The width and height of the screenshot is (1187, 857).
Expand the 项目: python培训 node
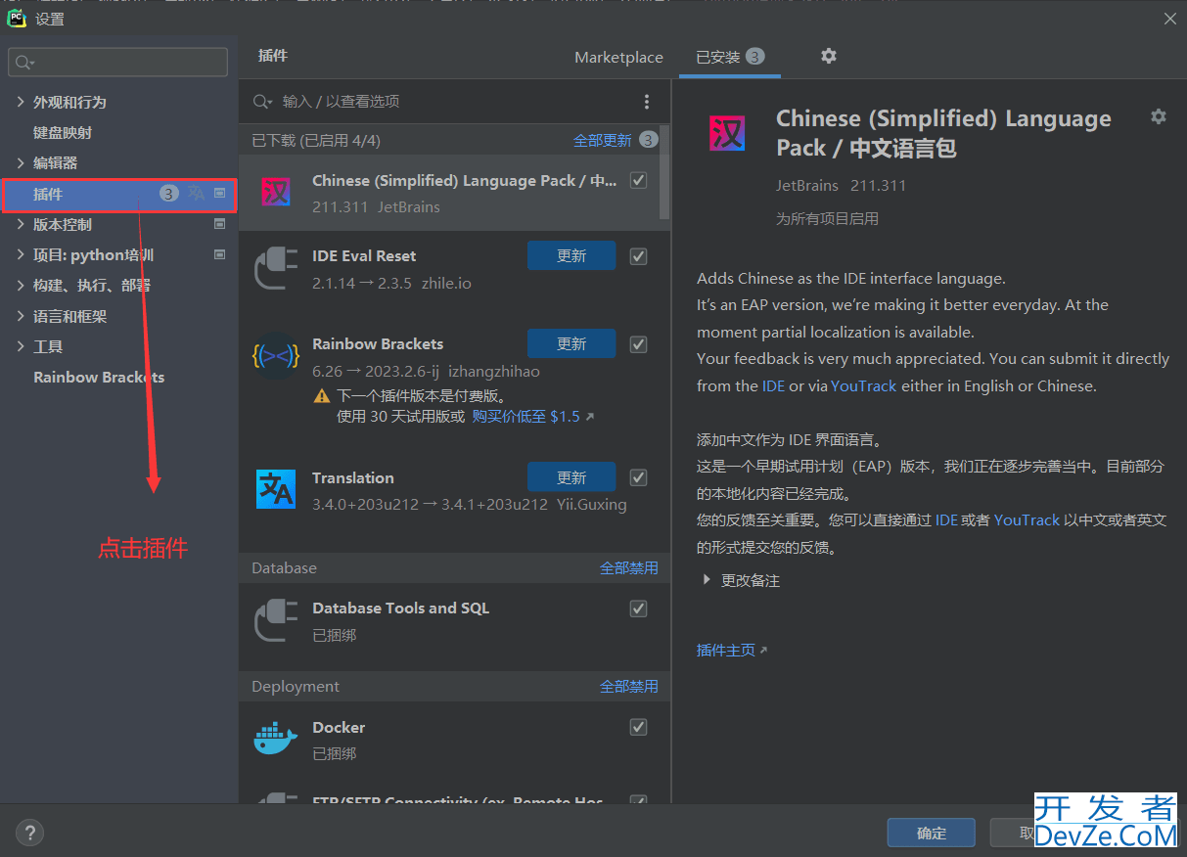pos(21,254)
